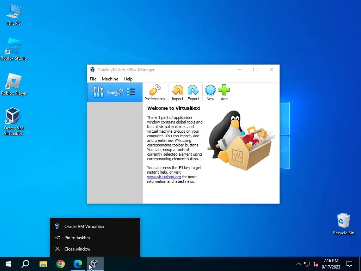
Task: Select Pin to taskbar option
Action: point(95,237)
